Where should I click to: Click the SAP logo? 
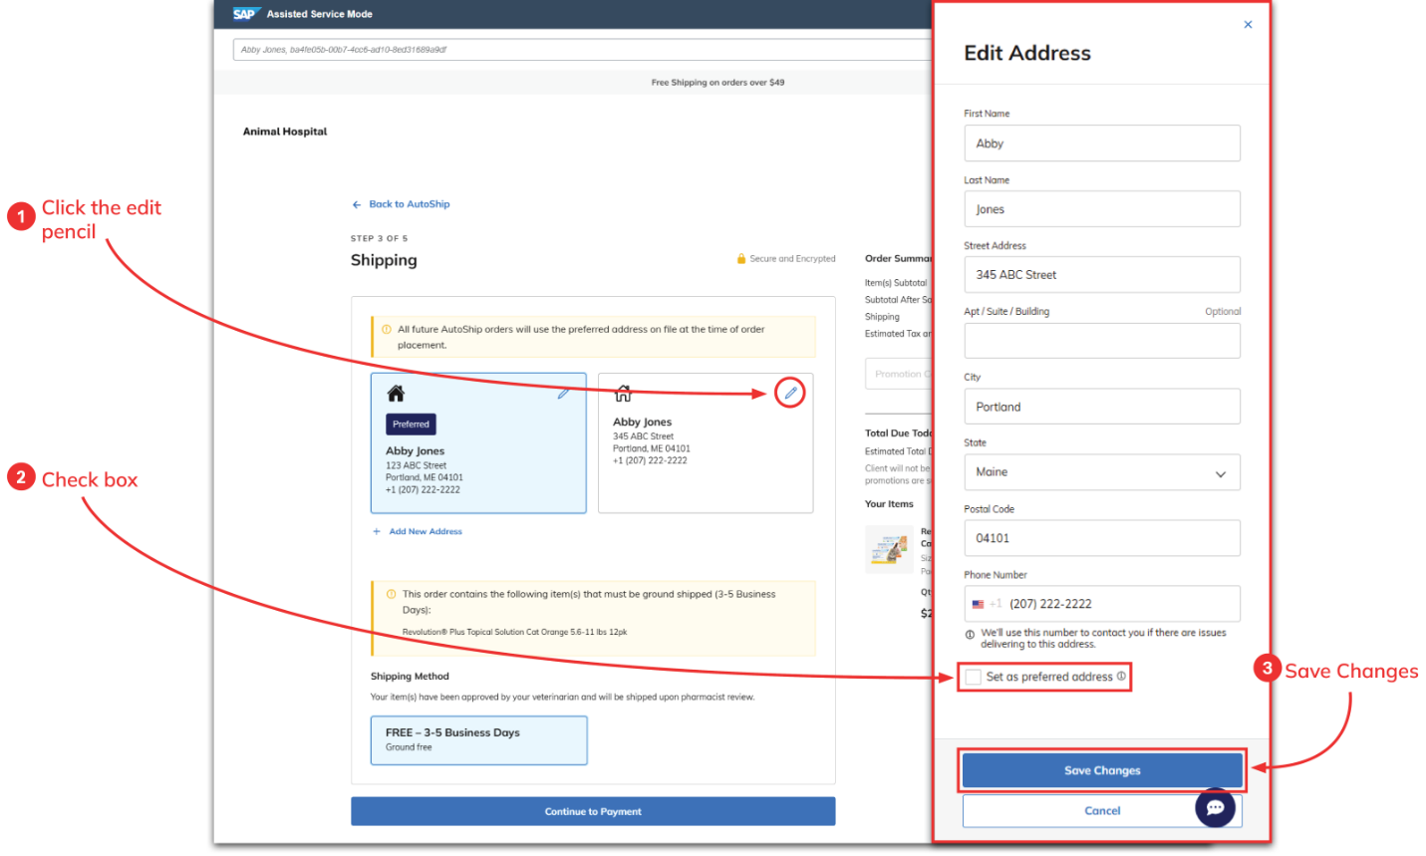point(245,14)
